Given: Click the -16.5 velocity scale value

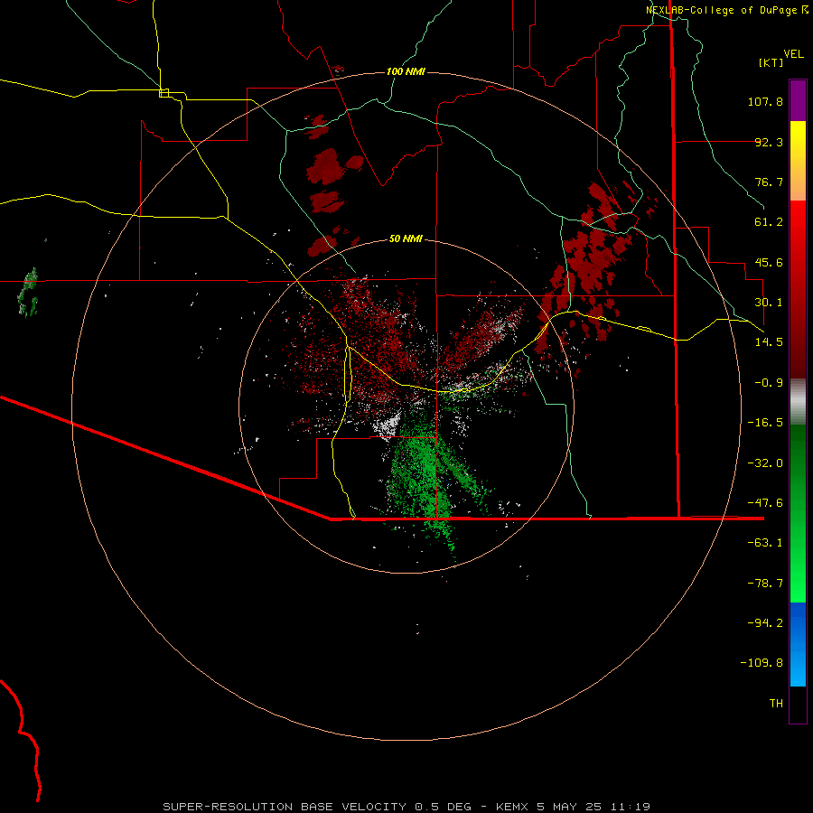Looking at the screenshot, I should [765, 423].
